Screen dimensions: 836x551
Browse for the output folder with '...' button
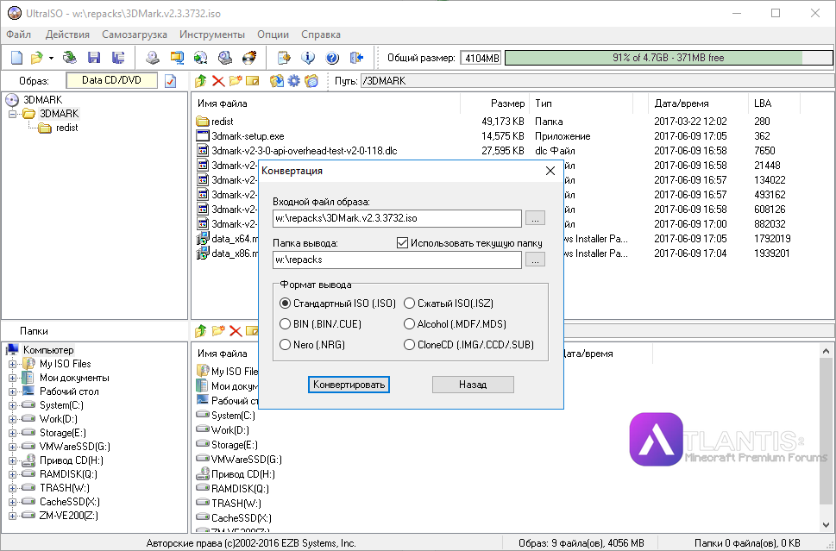[x=535, y=260]
